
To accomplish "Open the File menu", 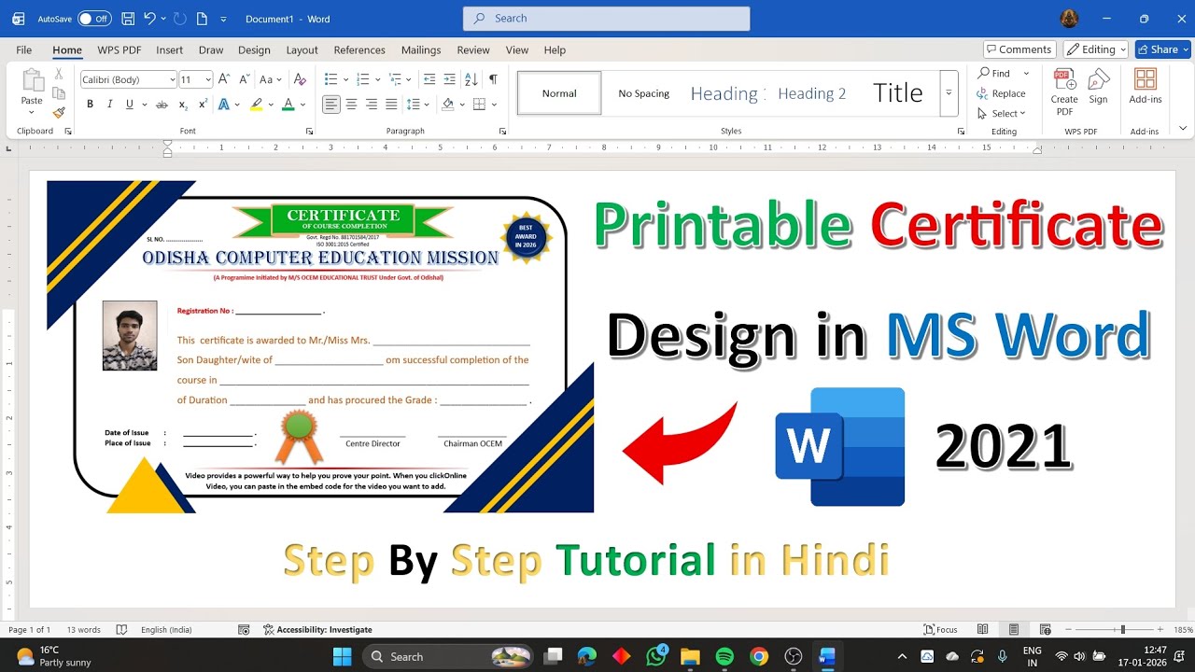I will [24, 49].
